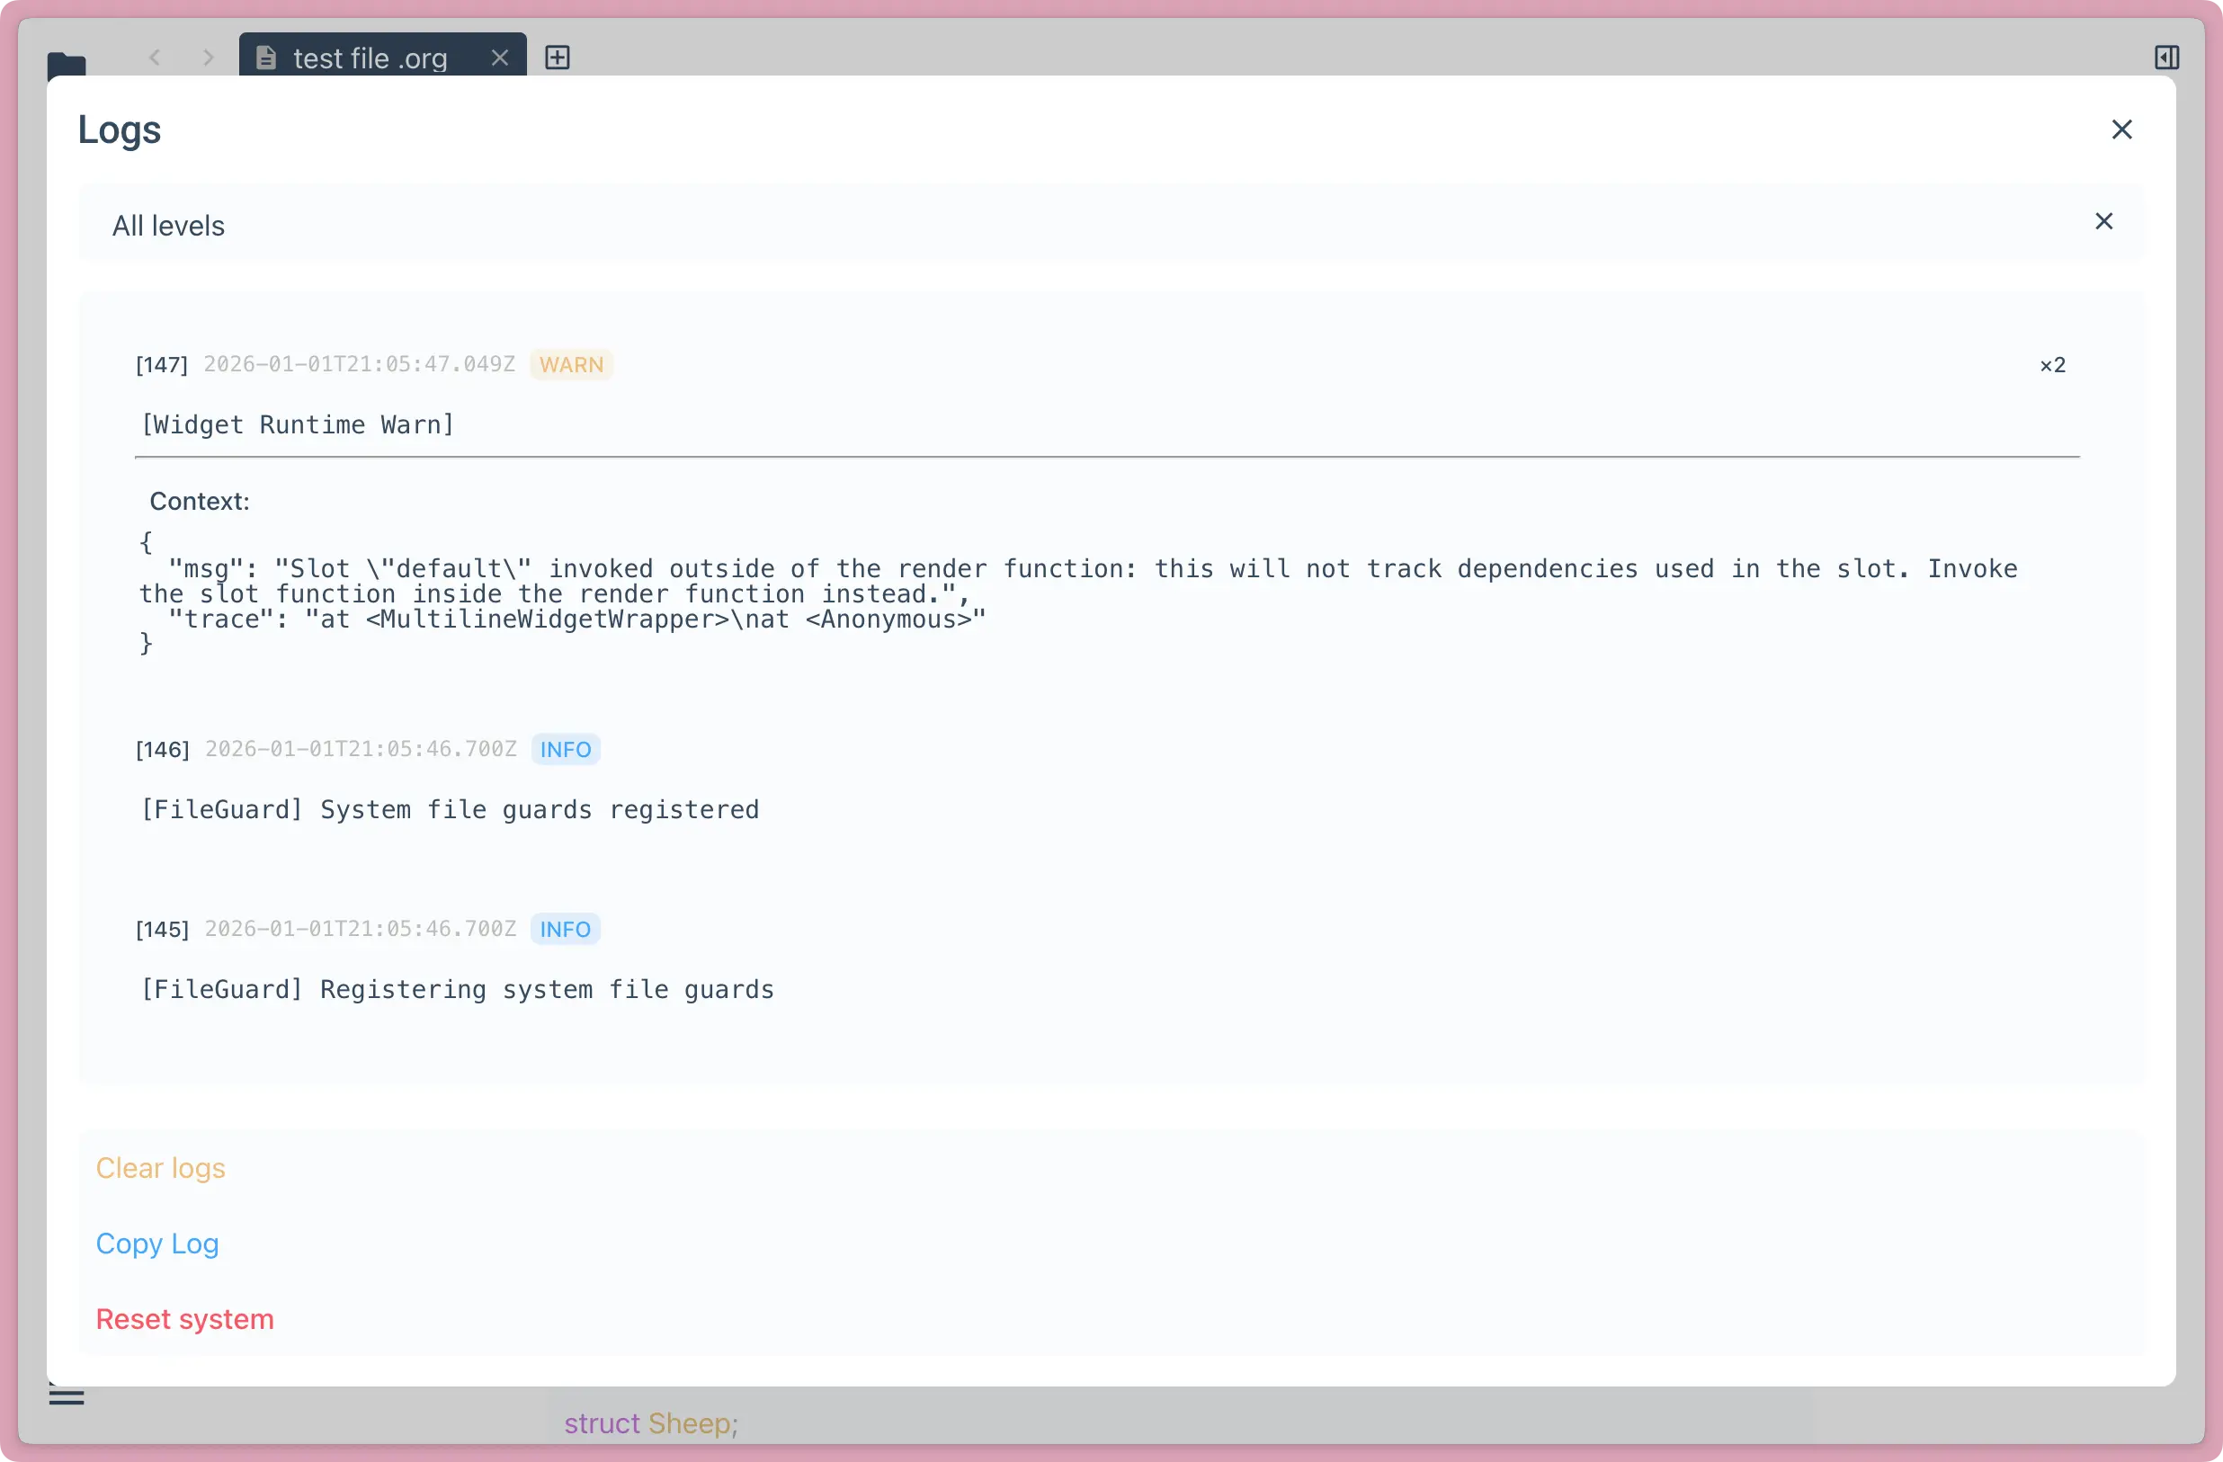The image size is (2223, 1462).
Task: Open a new tab with the plus icon
Action: (x=558, y=57)
